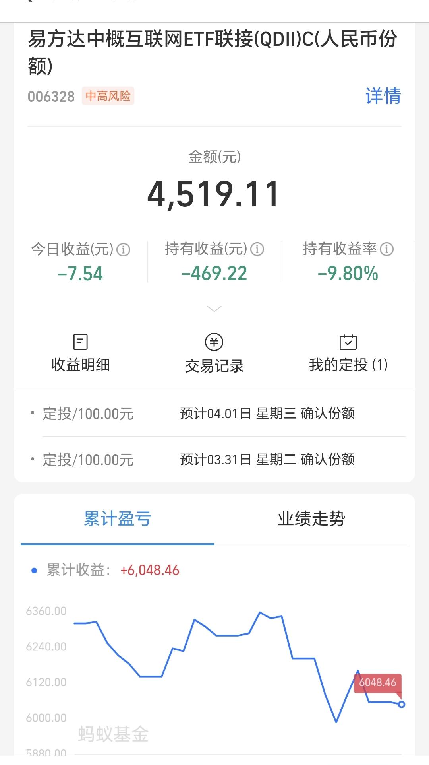Viewport: 429px width, 765px height.
Task: Tap info icon beside 今日收益(元)
Action: [x=123, y=250]
